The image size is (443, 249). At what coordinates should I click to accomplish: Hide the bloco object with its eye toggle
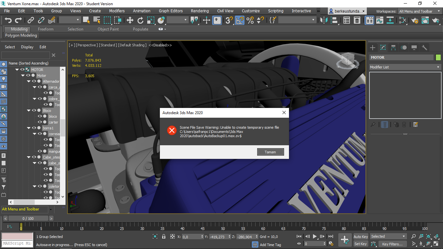click(x=40, y=116)
